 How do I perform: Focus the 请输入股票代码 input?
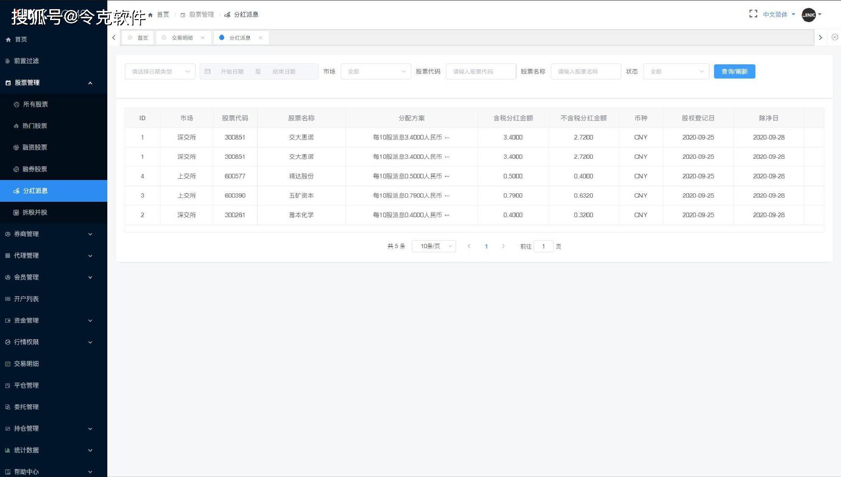[481, 71]
